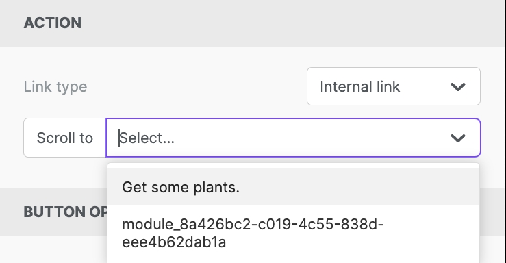The height and width of the screenshot is (263, 506).
Task: Open the Link type dropdown
Action: (394, 86)
